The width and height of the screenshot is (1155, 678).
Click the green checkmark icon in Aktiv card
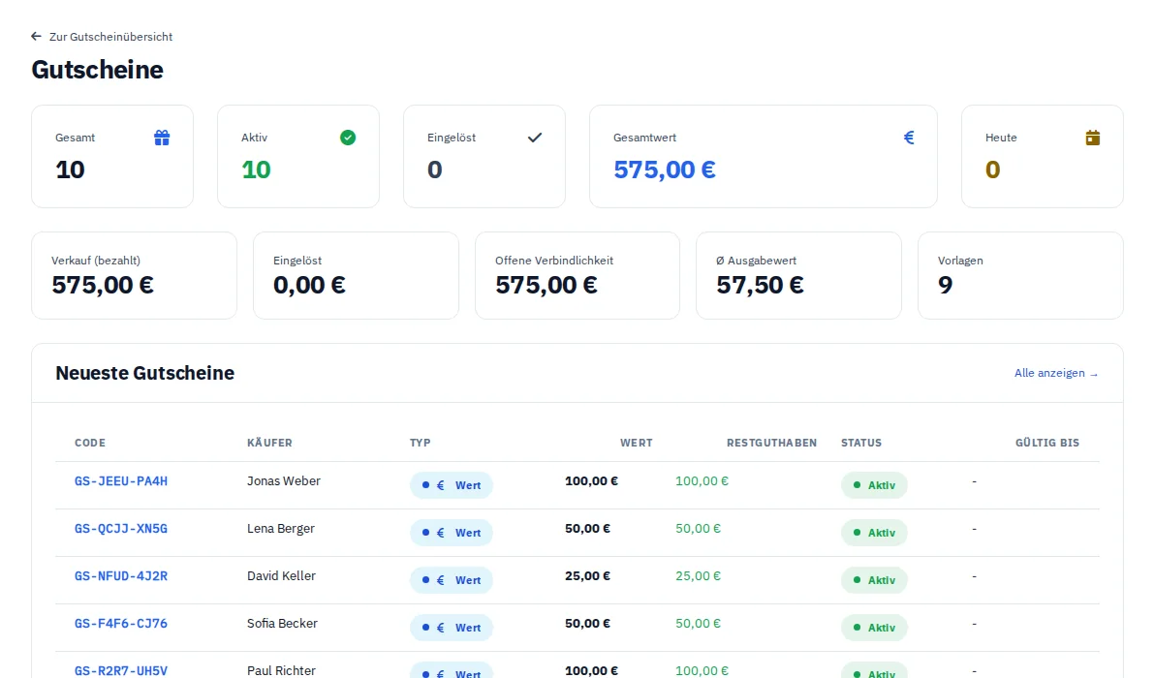(348, 138)
